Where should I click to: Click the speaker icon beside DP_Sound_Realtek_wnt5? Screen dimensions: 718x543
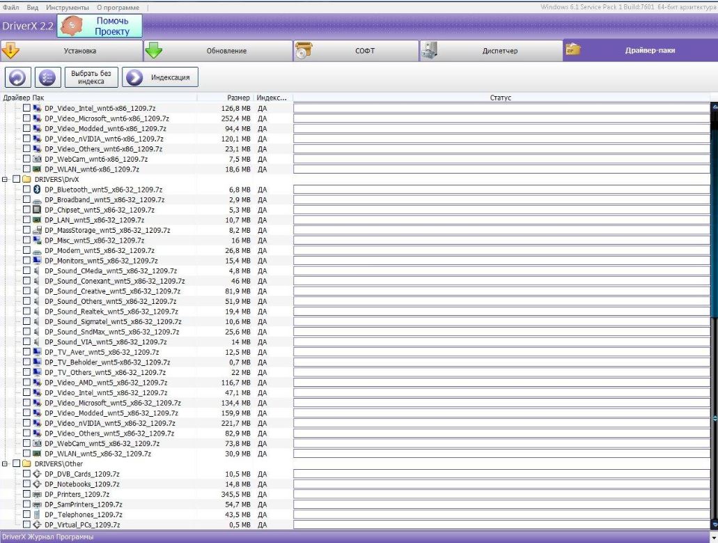pyautogui.click(x=38, y=312)
